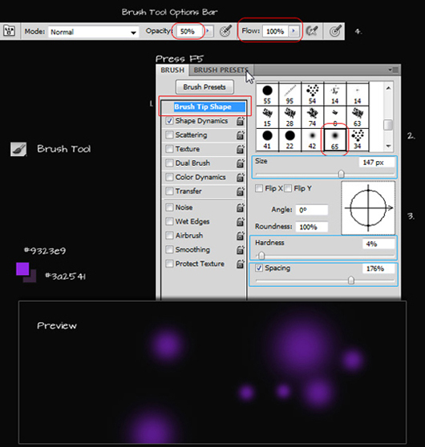Viewport: 425px width, 447px height.
Task: Select Brush Tip Shape in list
Action: coord(204,107)
